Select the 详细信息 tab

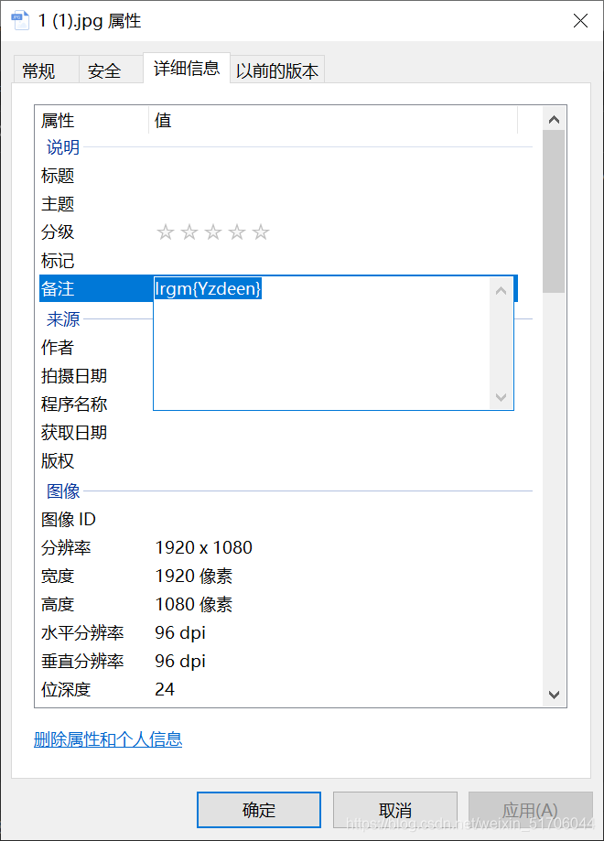click(x=187, y=68)
